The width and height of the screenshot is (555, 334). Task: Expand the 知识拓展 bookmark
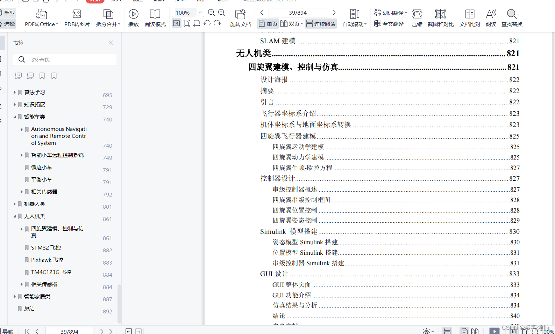[15, 104]
